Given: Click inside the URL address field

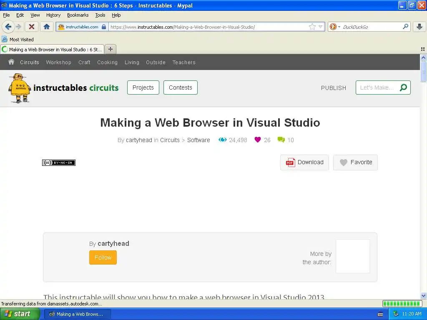Looking at the screenshot, I should coord(208,27).
